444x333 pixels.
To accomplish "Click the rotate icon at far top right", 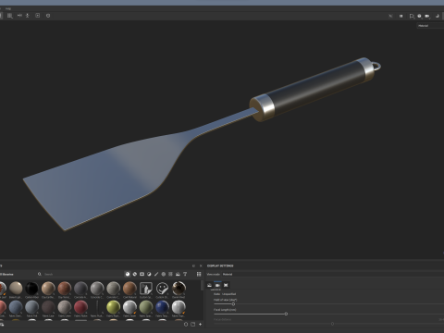I will point(438,16).
